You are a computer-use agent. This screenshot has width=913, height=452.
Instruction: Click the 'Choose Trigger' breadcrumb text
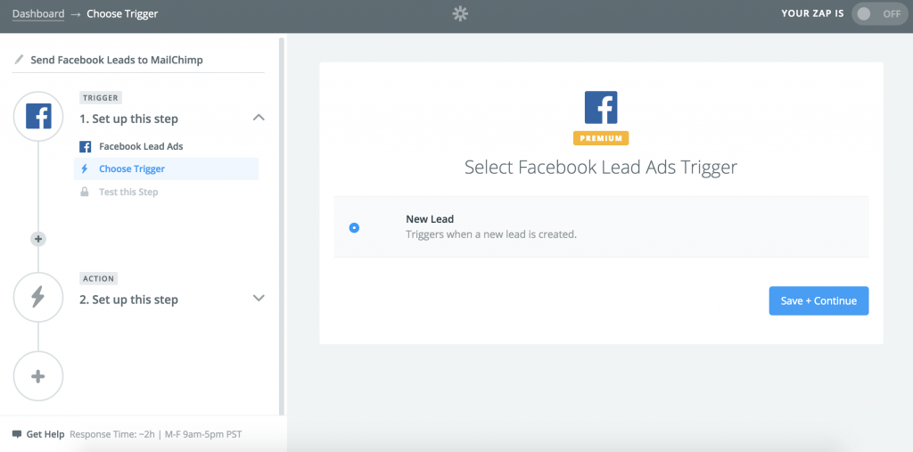click(x=122, y=13)
